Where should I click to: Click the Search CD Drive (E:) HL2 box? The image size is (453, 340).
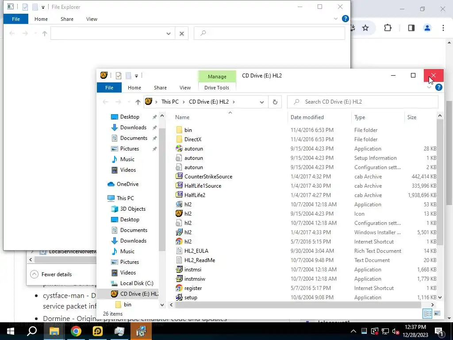point(363,102)
